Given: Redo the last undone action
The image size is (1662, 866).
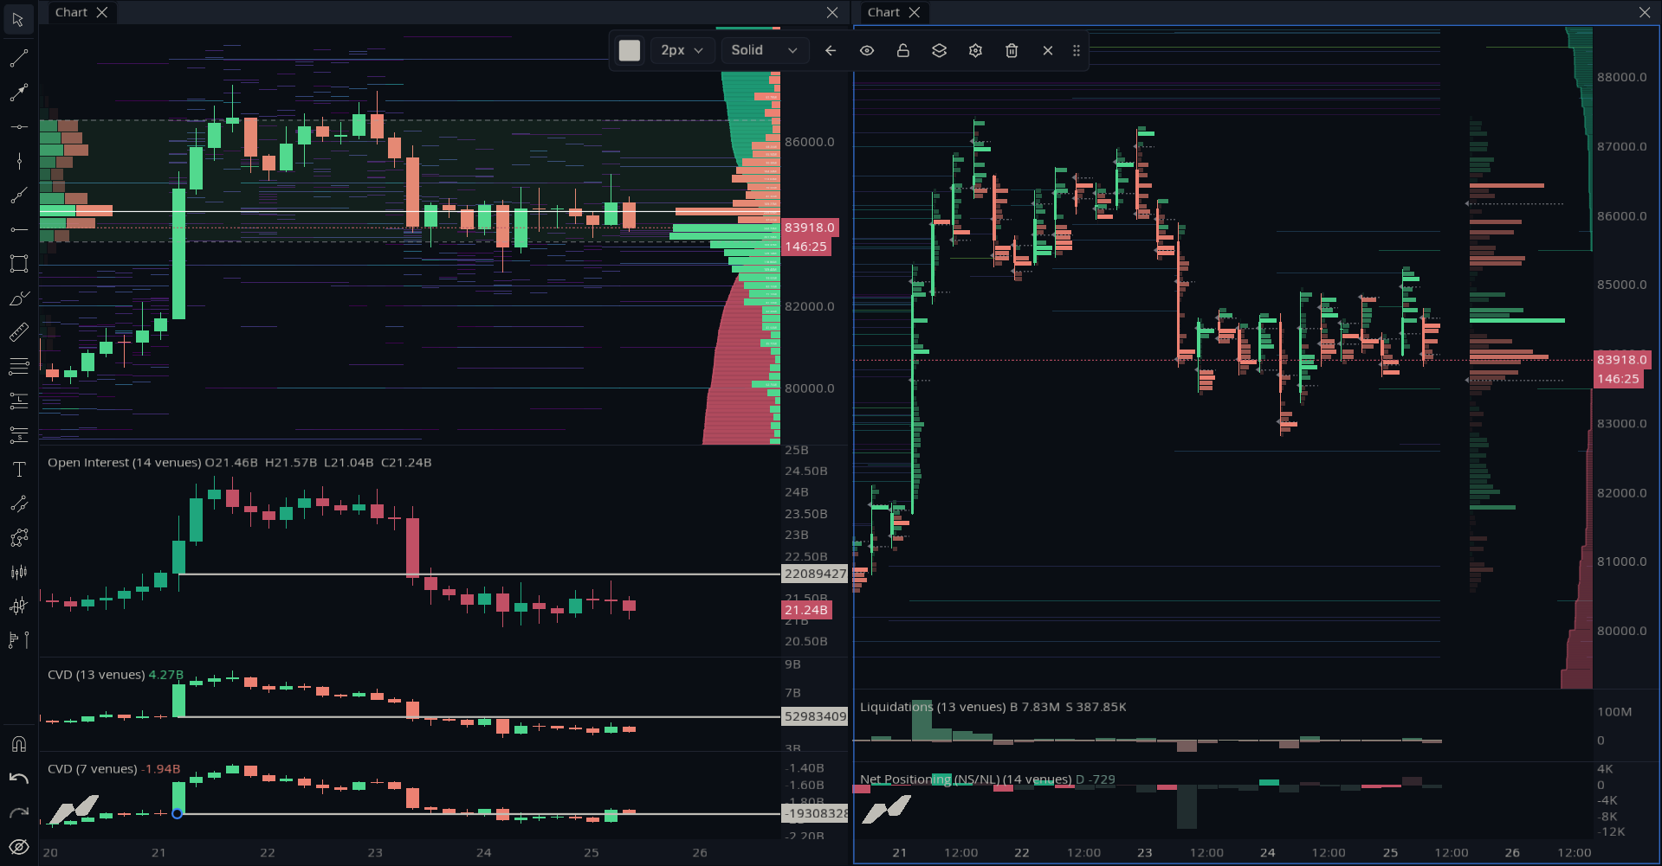Looking at the screenshot, I should (x=18, y=812).
